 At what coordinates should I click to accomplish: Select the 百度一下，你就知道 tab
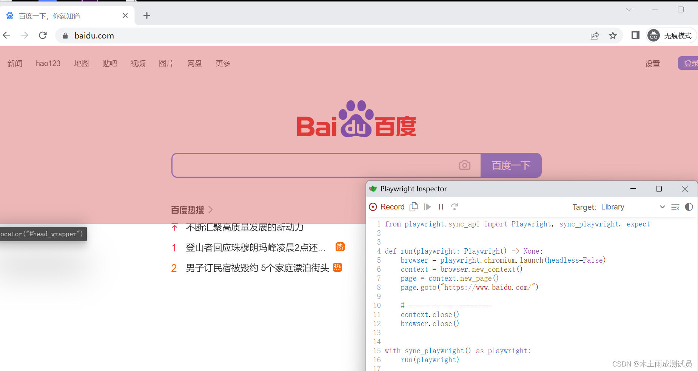(67, 16)
